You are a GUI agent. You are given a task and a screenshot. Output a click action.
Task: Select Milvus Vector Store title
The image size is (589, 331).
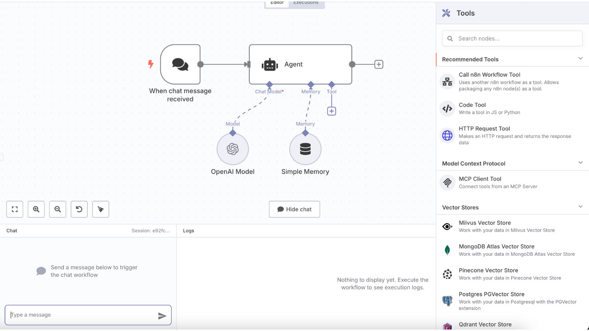click(485, 223)
